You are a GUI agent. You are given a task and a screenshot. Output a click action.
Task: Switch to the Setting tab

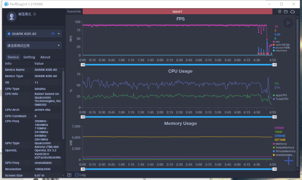29,57
